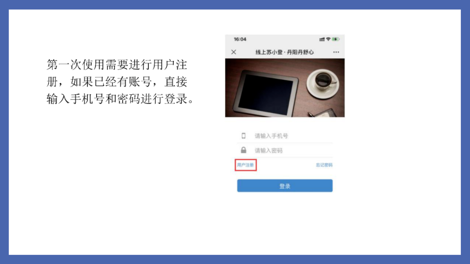Click the 线上苏小登·丹阳丹舒心 page title
Image resolution: width=470 pixels, height=264 pixels.
coord(285,52)
